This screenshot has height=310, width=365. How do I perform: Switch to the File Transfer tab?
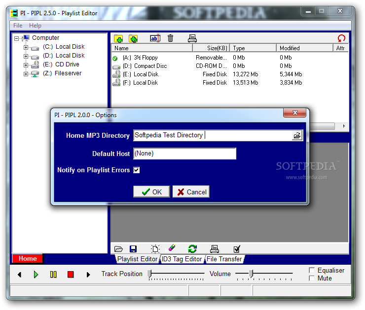[224, 259]
